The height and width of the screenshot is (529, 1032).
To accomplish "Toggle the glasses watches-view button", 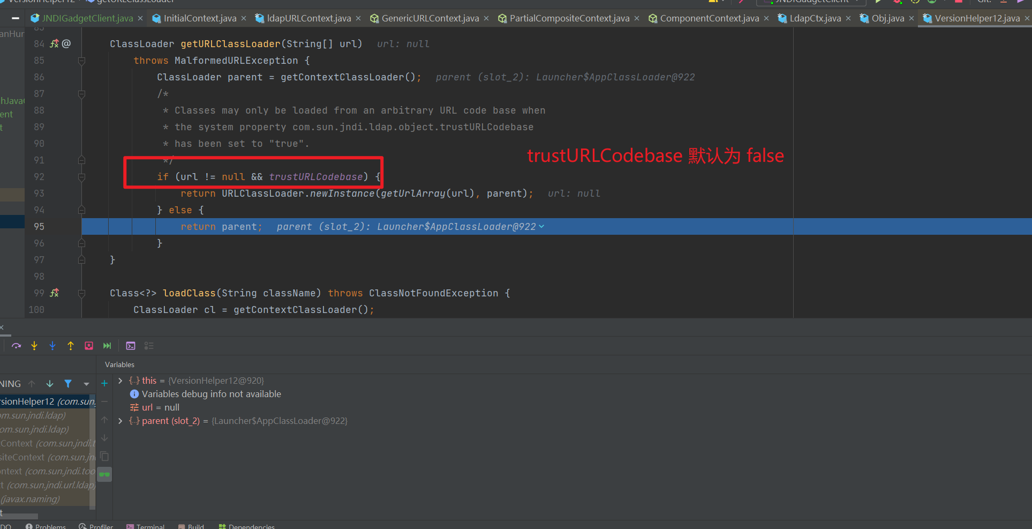I will click(104, 474).
